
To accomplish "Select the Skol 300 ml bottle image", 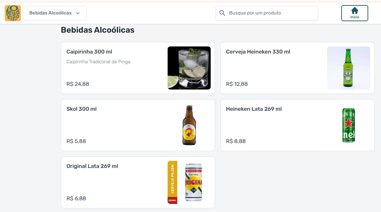I will 189,125.
